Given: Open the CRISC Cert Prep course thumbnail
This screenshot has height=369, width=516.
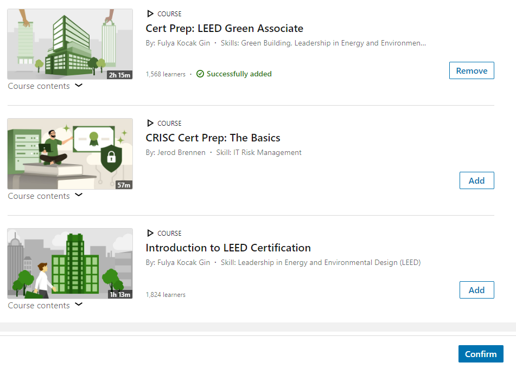Looking at the screenshot, I should pyautogui.click(x=70, y=154).
